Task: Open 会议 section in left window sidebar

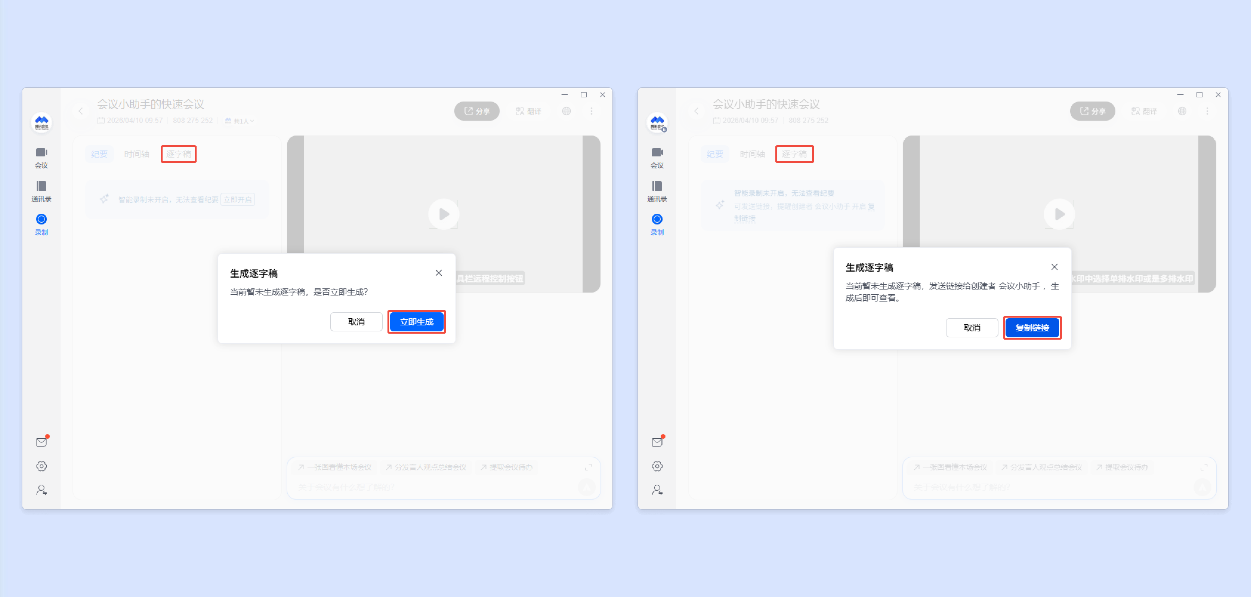Action: [x=41, y=158]
